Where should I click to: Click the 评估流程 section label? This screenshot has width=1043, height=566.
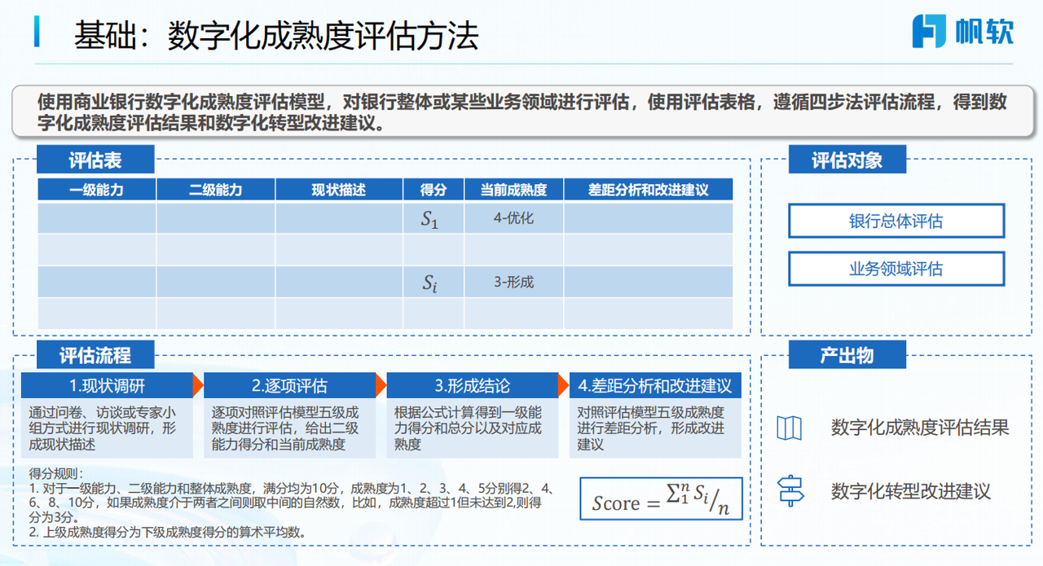[95, 355]
